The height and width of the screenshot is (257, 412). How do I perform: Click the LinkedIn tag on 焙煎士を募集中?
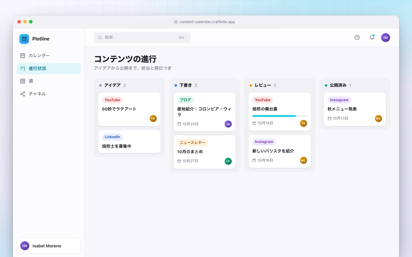coord(112,137)
